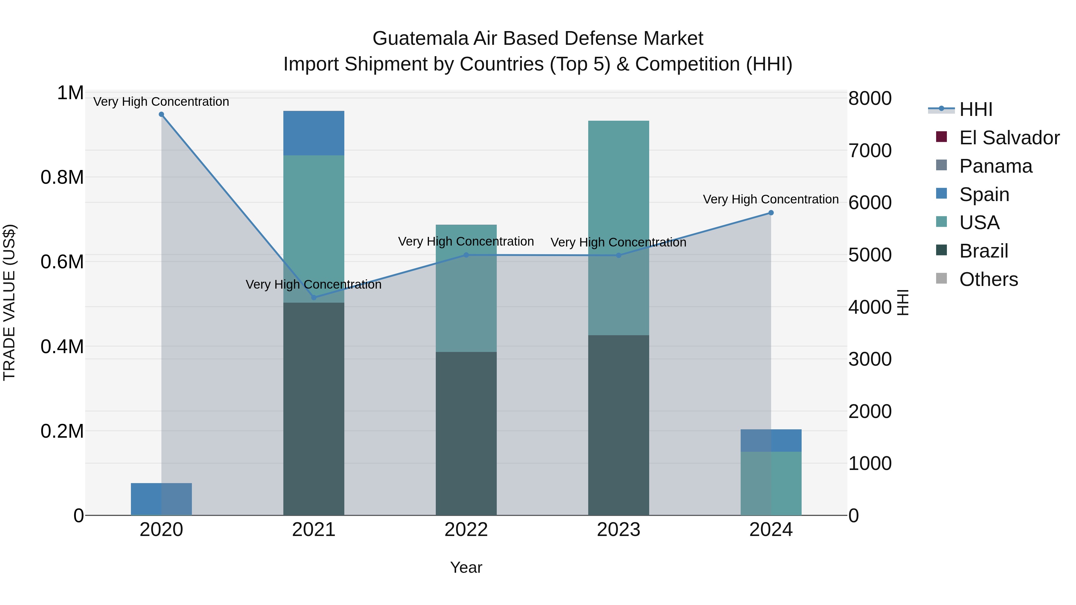
Task: Click the 5000 tick on HHI axis
Action: (870, 255)
